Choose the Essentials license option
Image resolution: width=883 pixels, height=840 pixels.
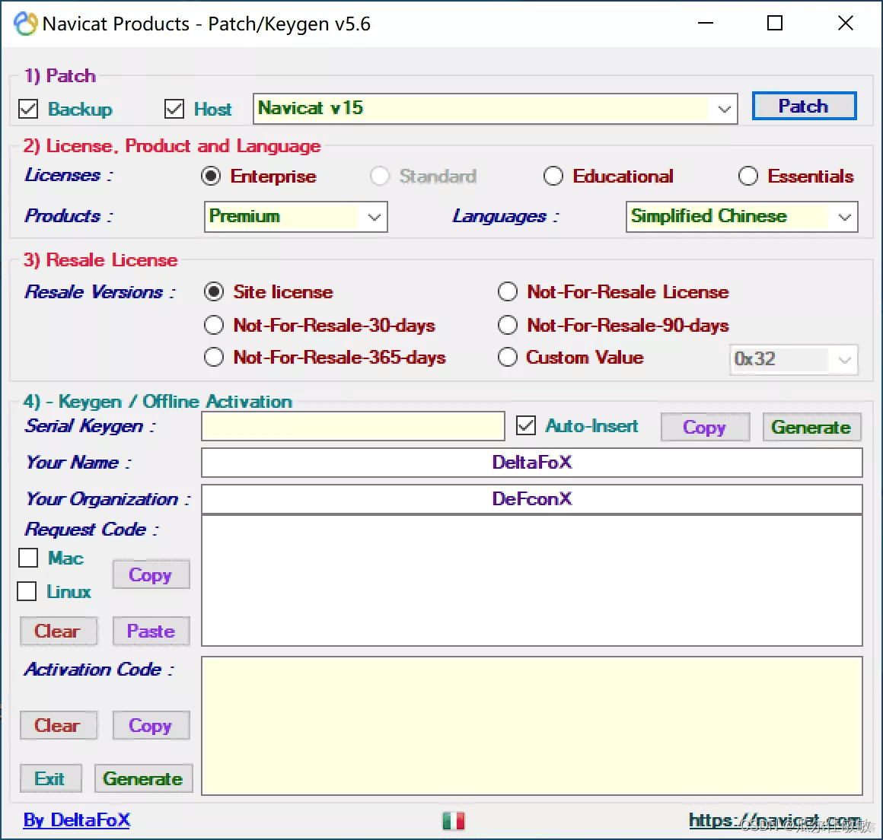tap(748, 177)
